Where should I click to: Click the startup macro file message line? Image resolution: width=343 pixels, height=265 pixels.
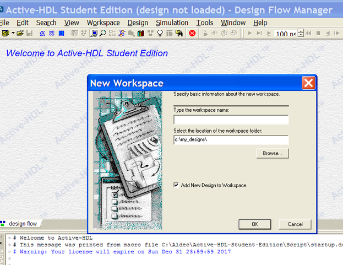coord(178,245)
